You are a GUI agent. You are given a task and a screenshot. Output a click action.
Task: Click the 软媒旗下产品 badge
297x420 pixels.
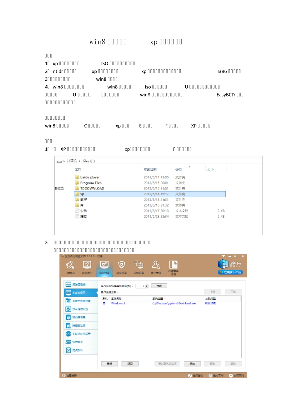coord(230,272)
